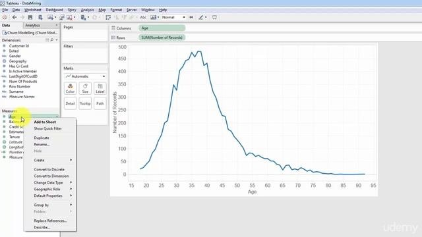Click the Tableau start page logo icon
This screenshot has width=422, height=237.
(5, 17)
